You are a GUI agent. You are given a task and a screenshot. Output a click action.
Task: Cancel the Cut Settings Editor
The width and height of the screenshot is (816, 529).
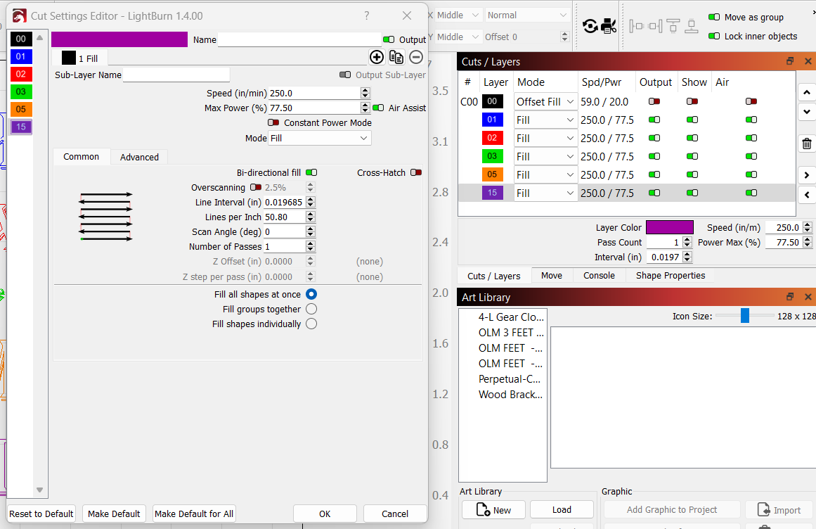click(x=395, y=514)
